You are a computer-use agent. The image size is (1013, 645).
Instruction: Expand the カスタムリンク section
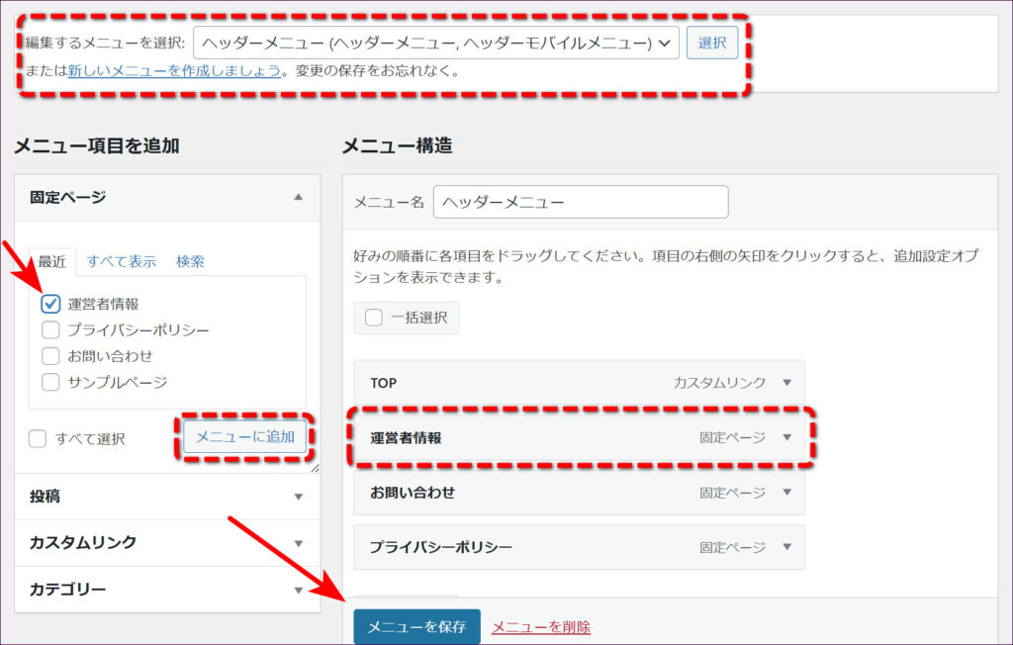[x=298, y=543]
